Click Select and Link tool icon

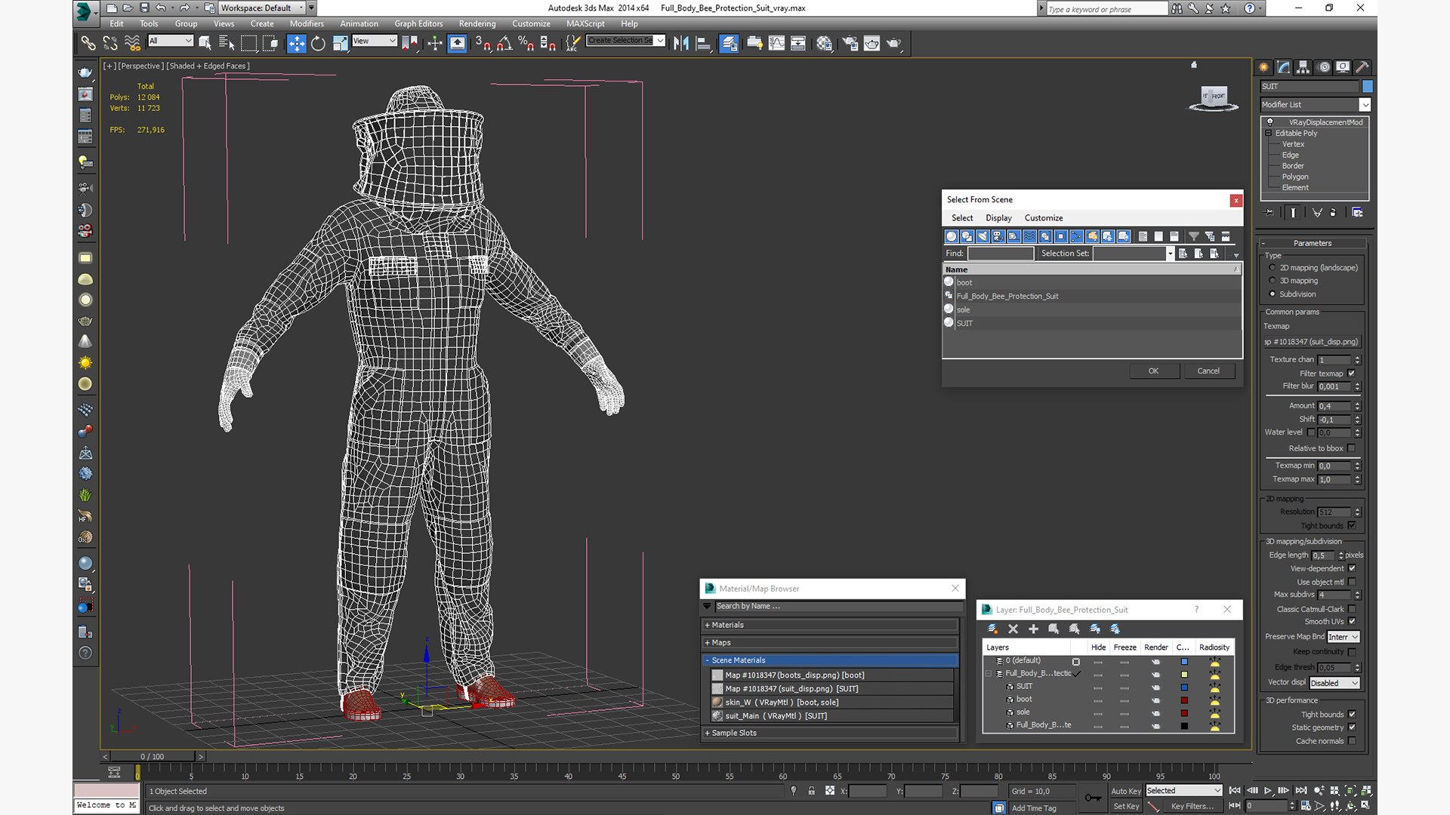pyautogui.click(x=88, y=43)
